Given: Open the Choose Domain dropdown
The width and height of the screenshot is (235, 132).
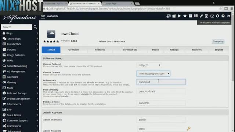Looking at the screenshot, I should click(x=153, y=74).
